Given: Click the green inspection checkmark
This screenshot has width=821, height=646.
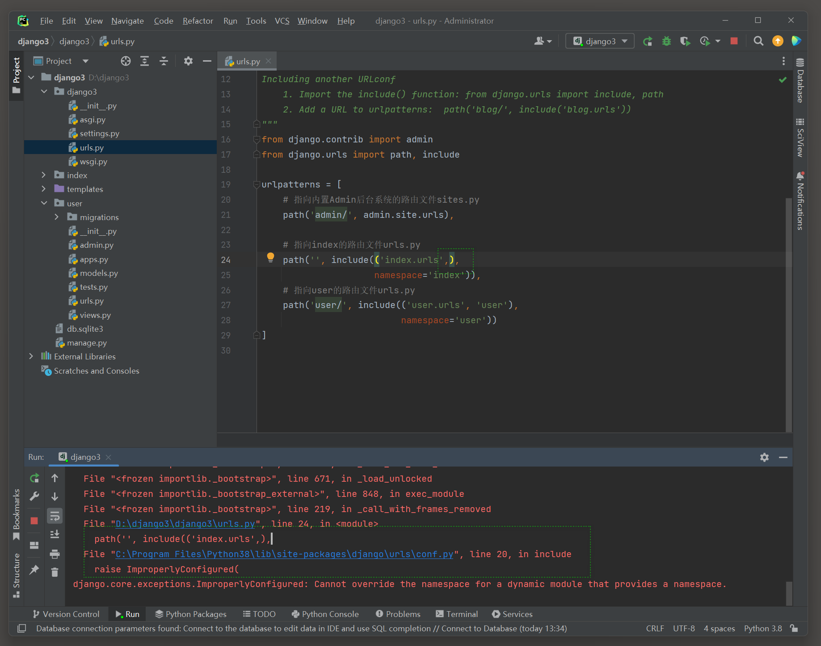Looking at the screenshot, I should click(783, 80).
